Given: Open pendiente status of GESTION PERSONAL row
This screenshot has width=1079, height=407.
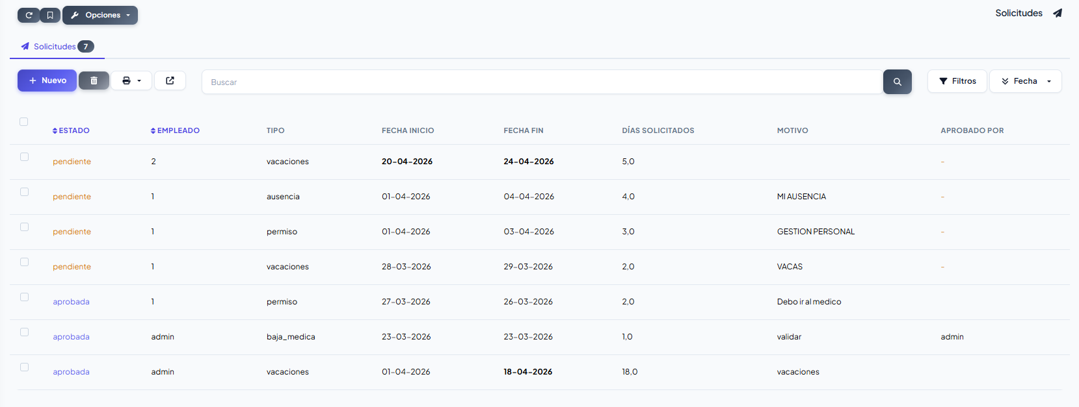Looking at the screenshot, I should [x=72, y=232].
